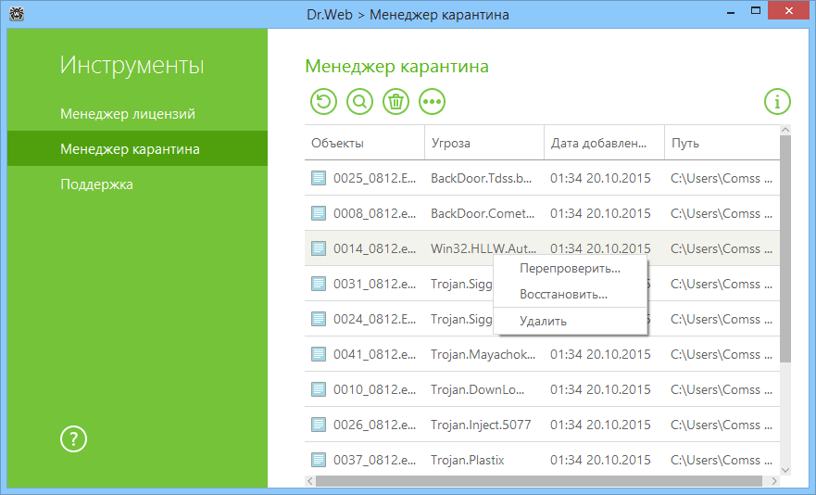Viewport: 816px width, 495px height.
Task: Click threat Trojan.Sigg in 0024_0812 row
Action: click(461, 319)
